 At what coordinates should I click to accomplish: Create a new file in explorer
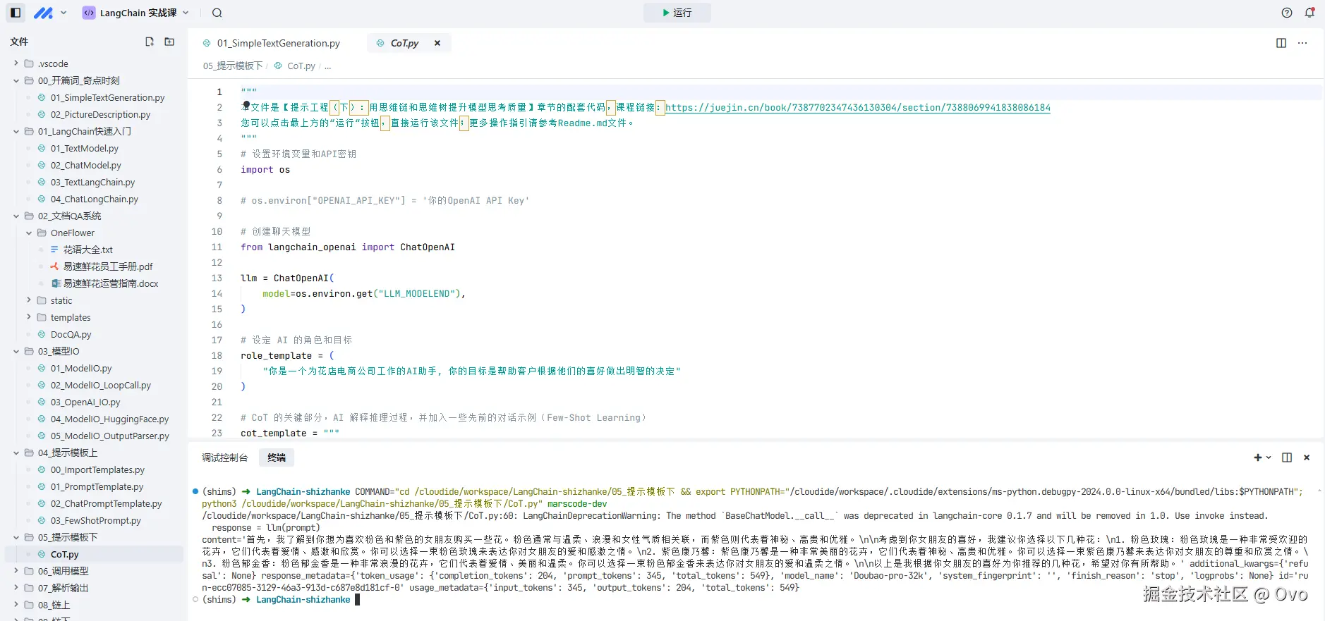[150, 42]
